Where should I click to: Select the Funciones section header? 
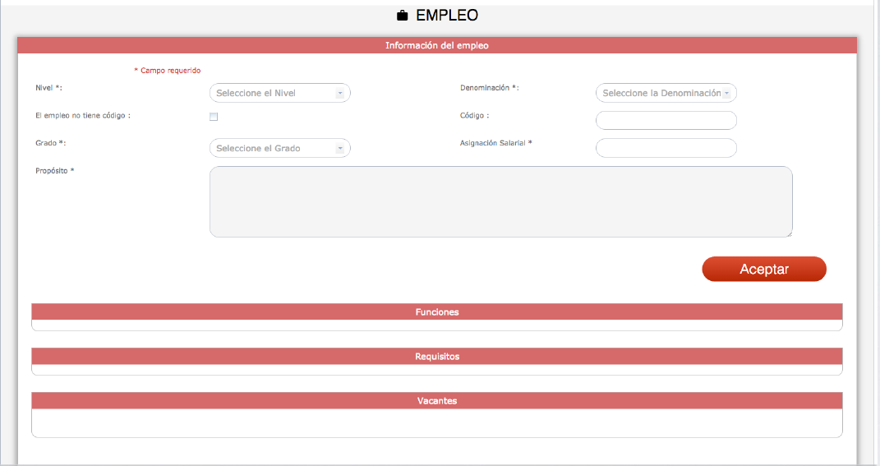click(436, 312)
